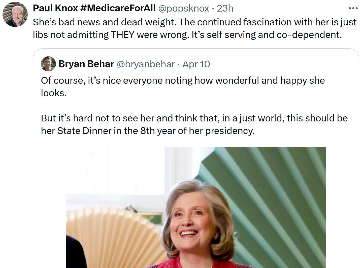Select the @bryanbehar handle
This screenshot has width=362, height=268.
coord(146,64)
